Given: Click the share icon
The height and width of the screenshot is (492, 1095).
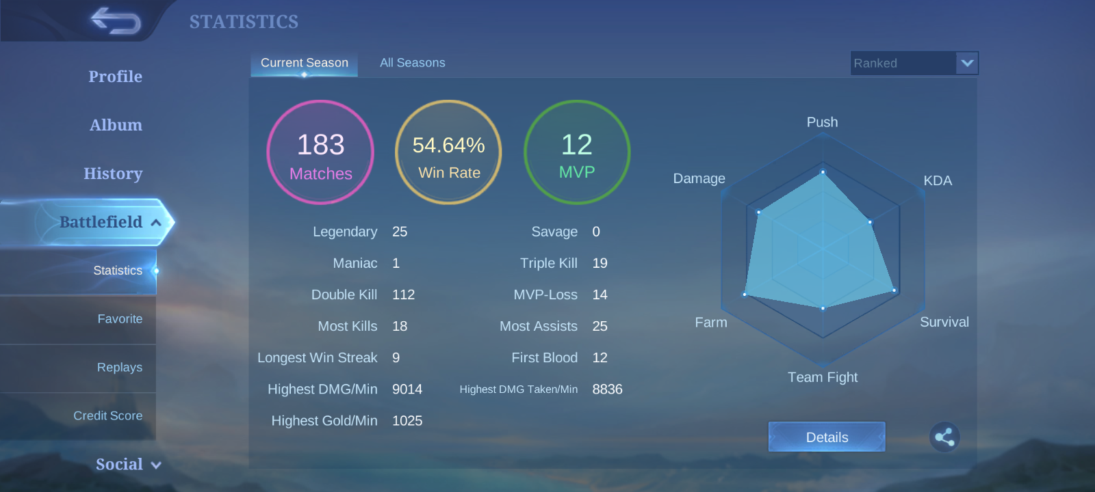Looking at the screenshot, I should [x=944, y=437].
